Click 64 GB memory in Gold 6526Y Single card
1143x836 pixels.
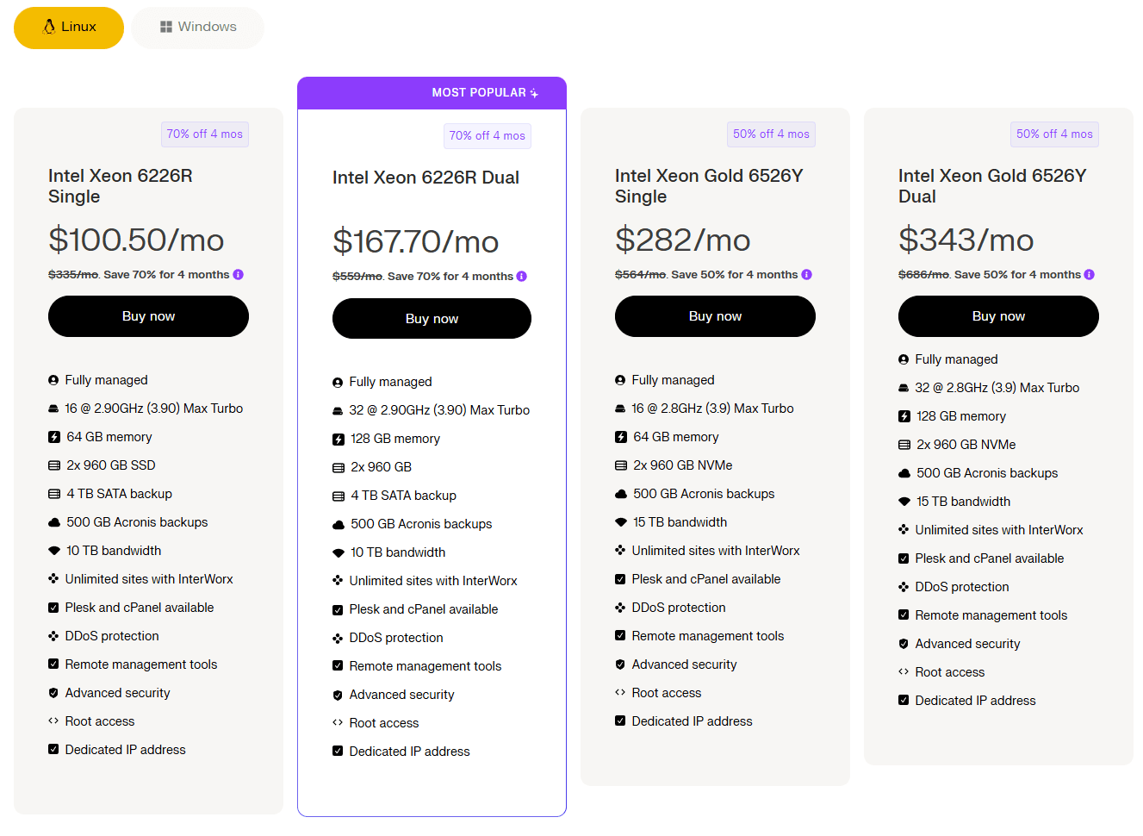pos(676,437)
